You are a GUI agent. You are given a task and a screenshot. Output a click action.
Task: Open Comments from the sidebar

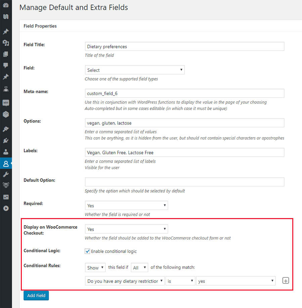[x=6, y=65]
